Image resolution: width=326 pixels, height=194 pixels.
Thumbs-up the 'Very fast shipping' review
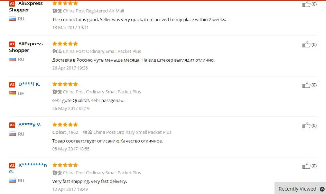pos(306,166)
